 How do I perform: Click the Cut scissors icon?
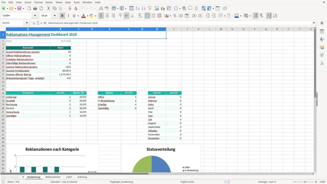coord(49,8)
